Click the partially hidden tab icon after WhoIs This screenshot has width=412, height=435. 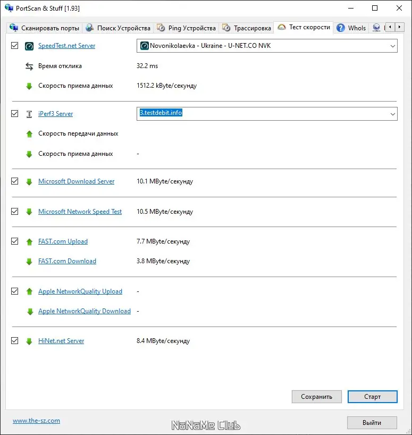[x=376, y=28]
